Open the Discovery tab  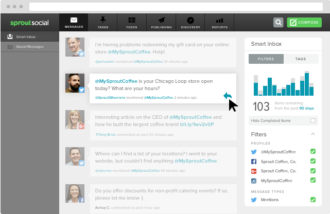(x=190, y=23)
